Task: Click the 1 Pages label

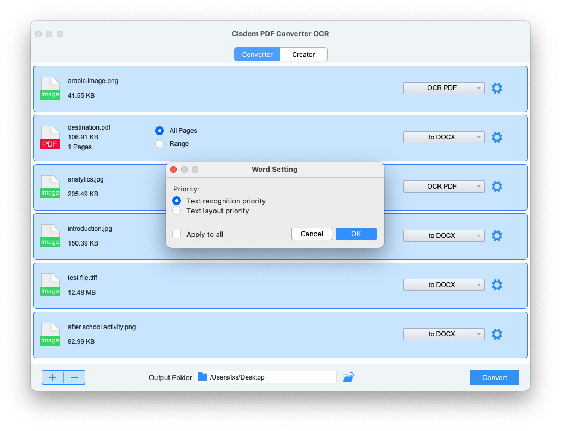Action: tap(80, 147)
